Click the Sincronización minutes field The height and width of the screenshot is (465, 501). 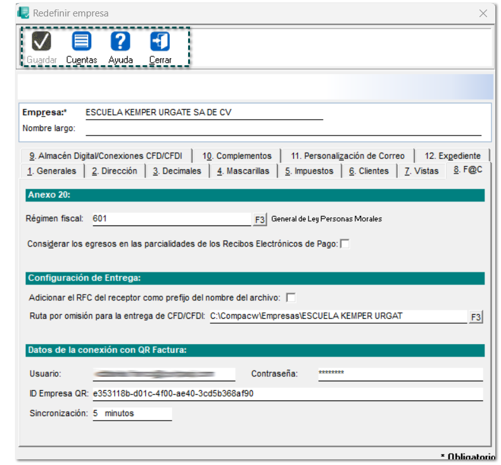[x=131, y=414]
